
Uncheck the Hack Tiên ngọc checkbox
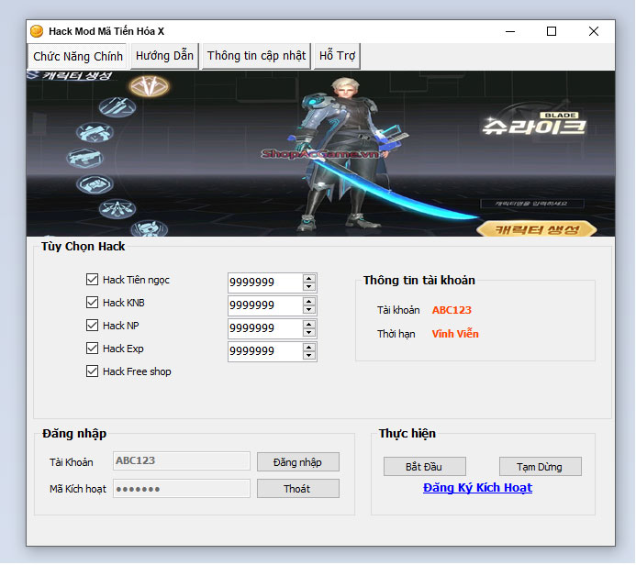[x=92, y=280]
